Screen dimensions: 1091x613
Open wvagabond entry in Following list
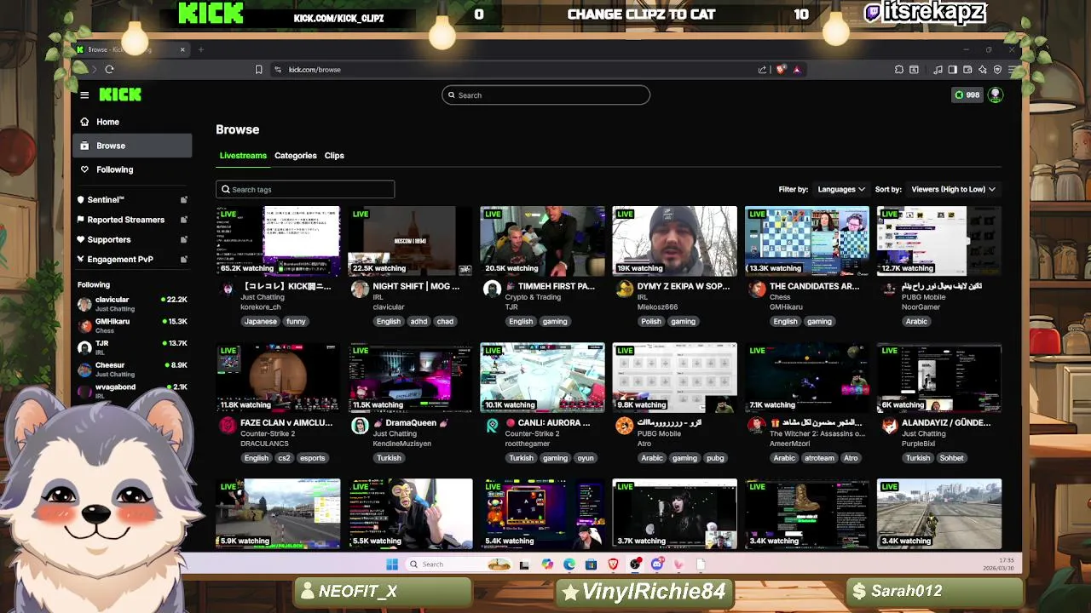click(x=132, y=391)
